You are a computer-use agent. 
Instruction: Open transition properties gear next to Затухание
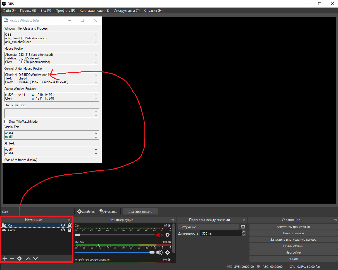point(243,227)
